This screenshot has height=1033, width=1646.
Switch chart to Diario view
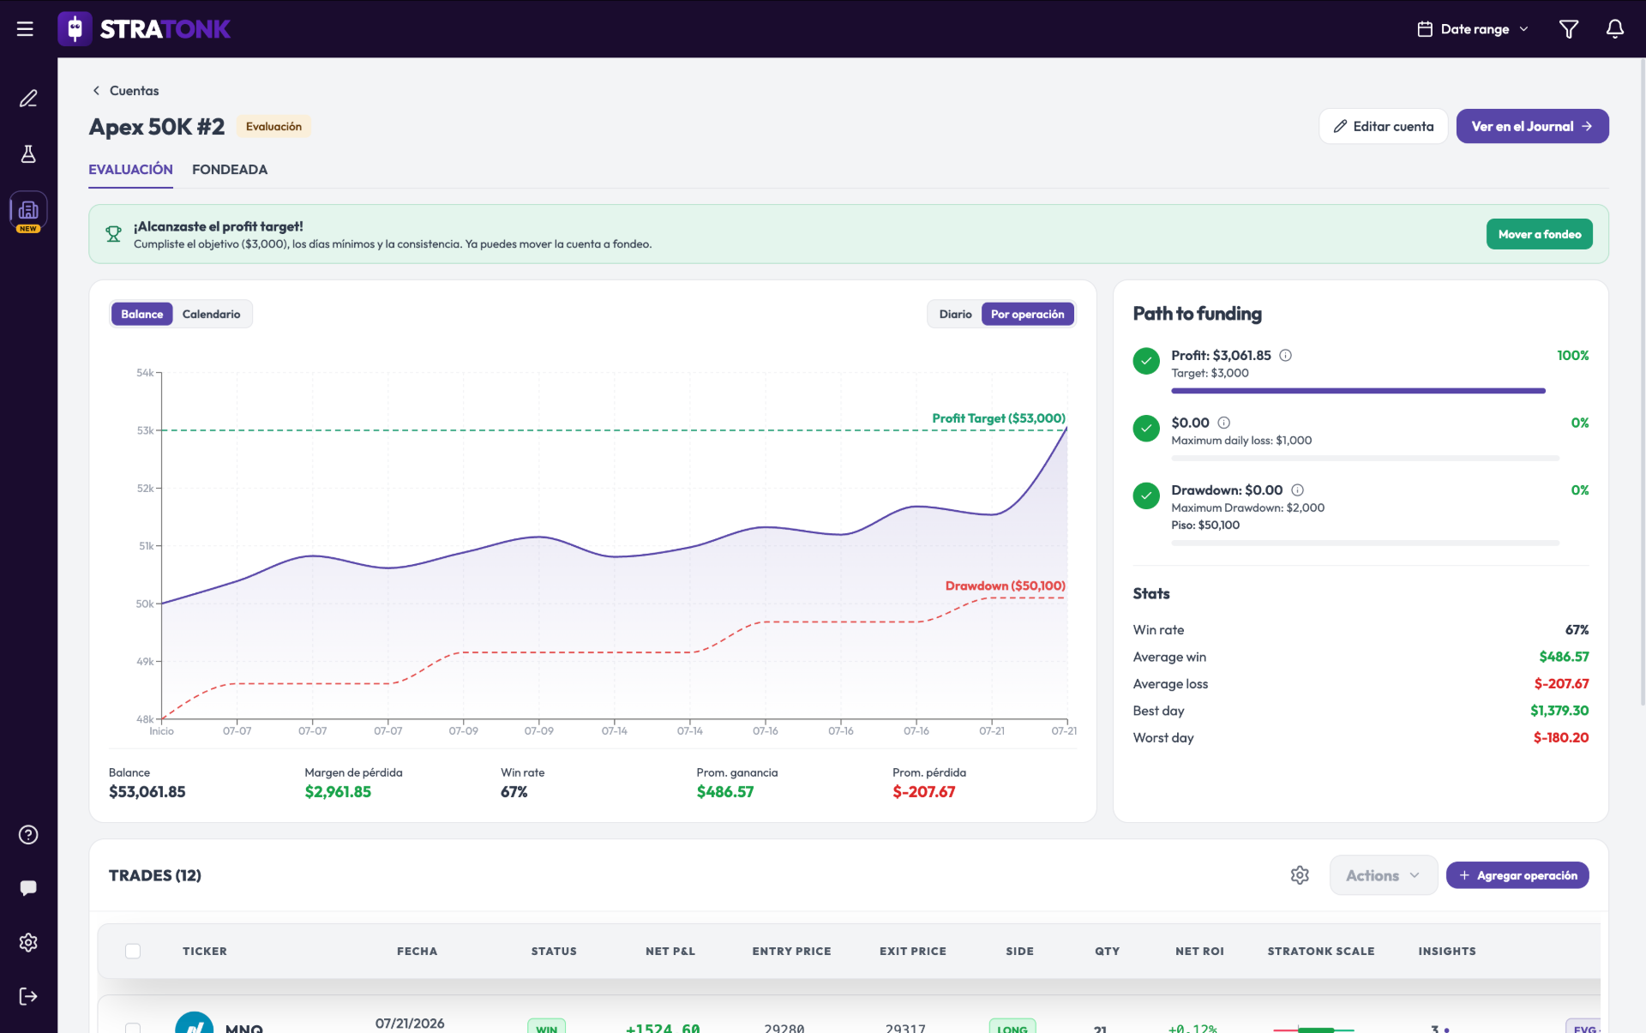955,315
